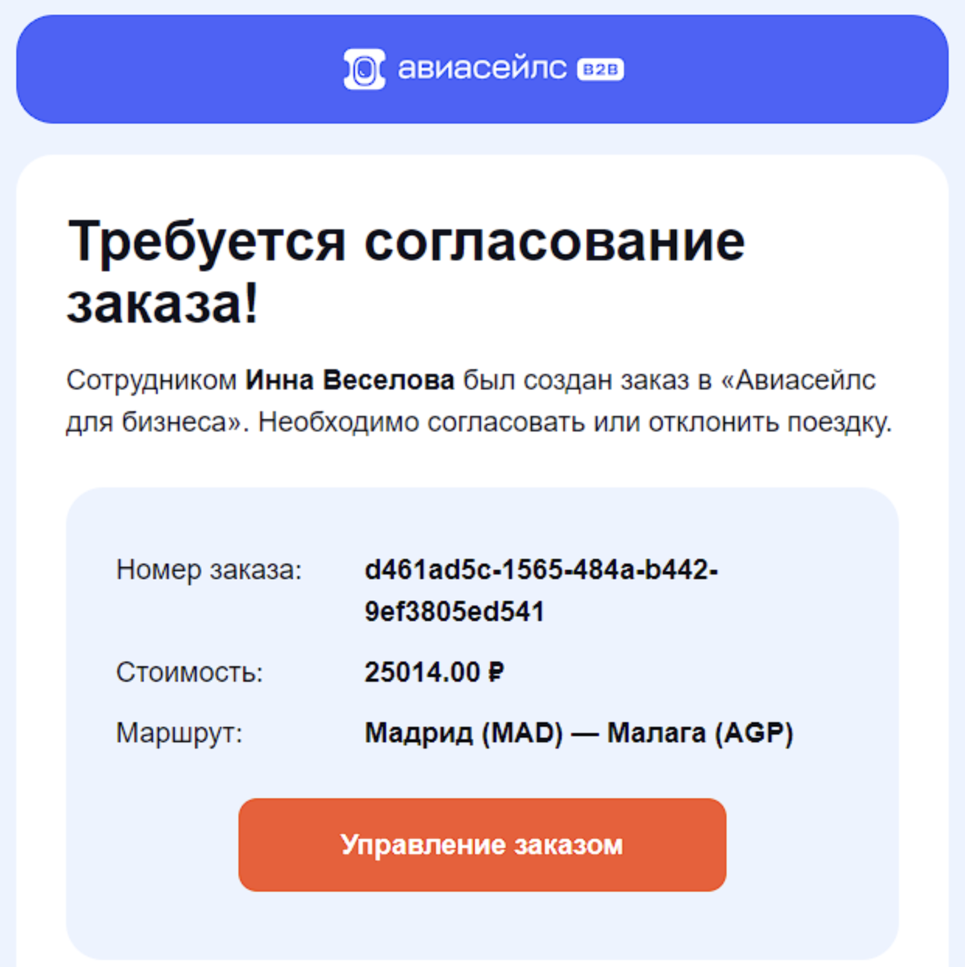965x967 pixels.
Task: Click the departure city Мадрид (MAD)
Action: pos(464,732)
